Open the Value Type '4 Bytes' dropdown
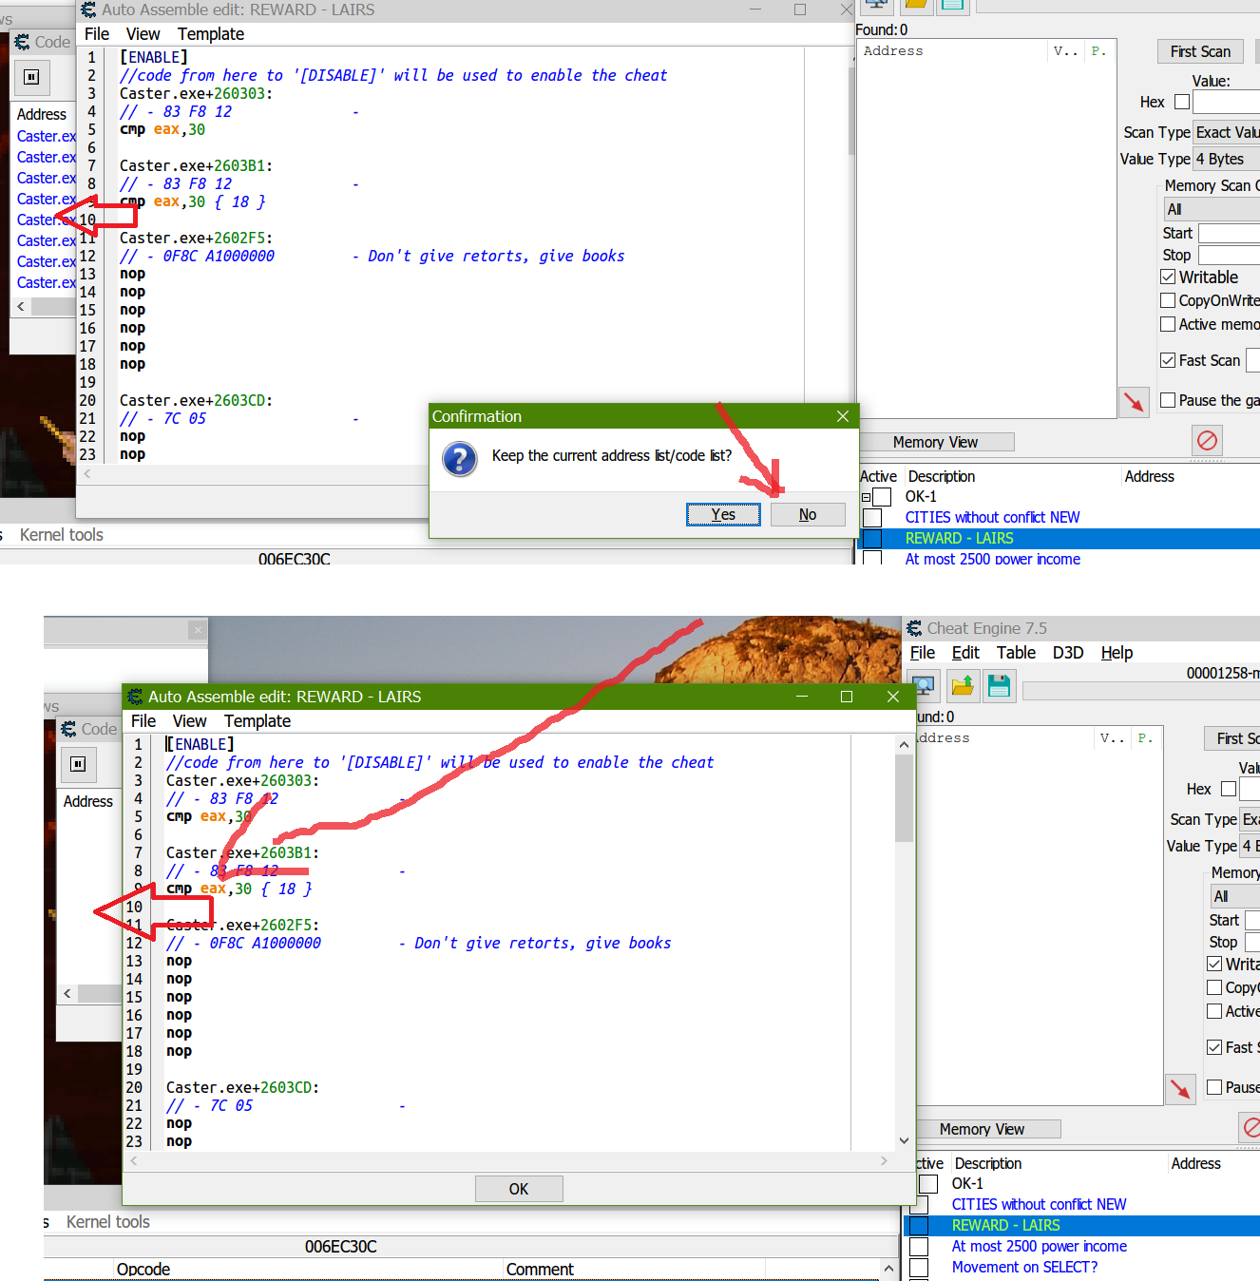This screenshot has width=1260, height=1281. click(1227, 159)
